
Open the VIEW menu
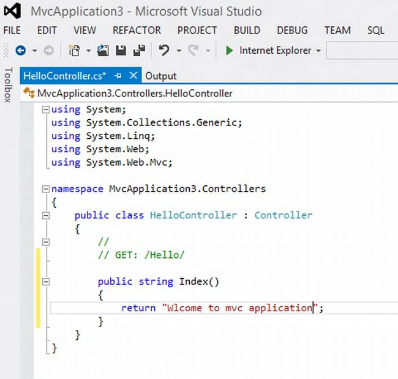pos(84,31)
